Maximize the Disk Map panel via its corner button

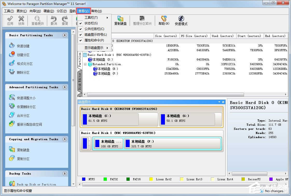click(223, 102)
